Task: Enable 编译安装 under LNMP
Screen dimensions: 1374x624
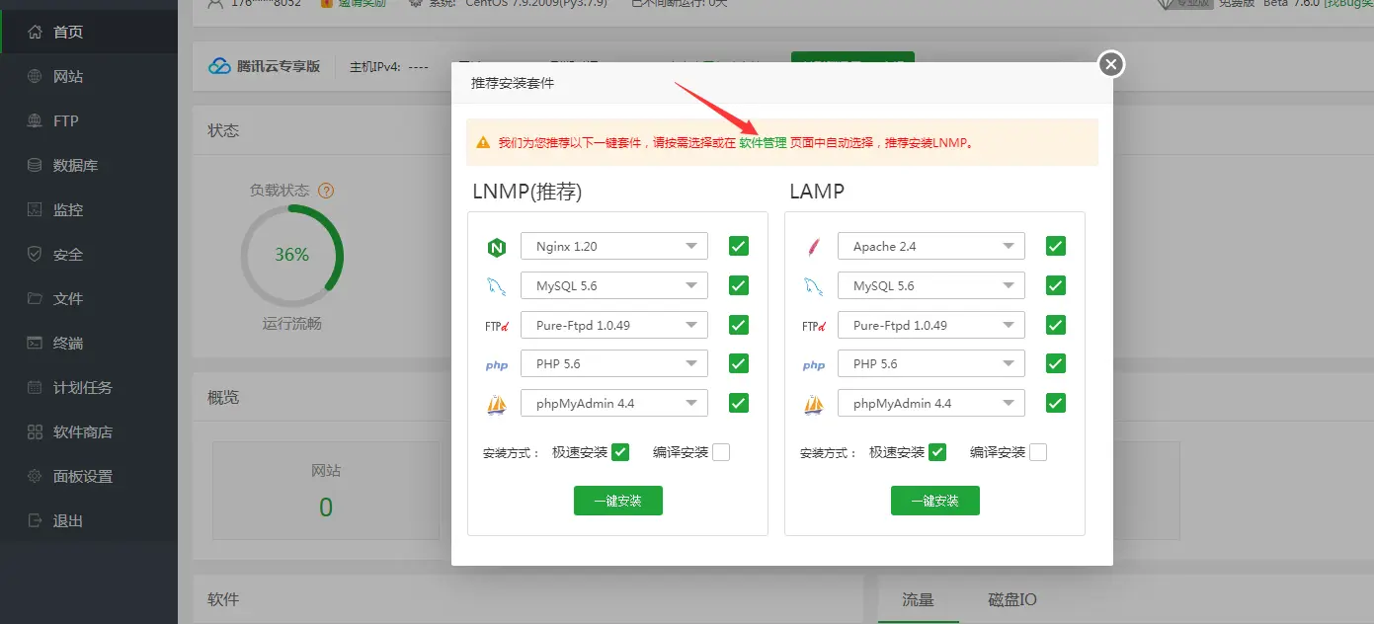Action: coord(721,452)
